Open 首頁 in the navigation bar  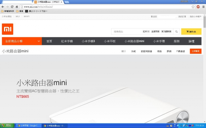[x=49, y=41]
